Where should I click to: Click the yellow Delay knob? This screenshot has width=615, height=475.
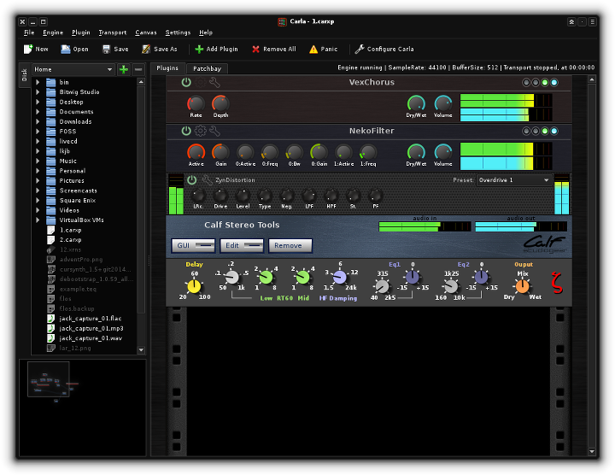(194, 285)
